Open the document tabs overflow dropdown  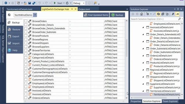127,9
